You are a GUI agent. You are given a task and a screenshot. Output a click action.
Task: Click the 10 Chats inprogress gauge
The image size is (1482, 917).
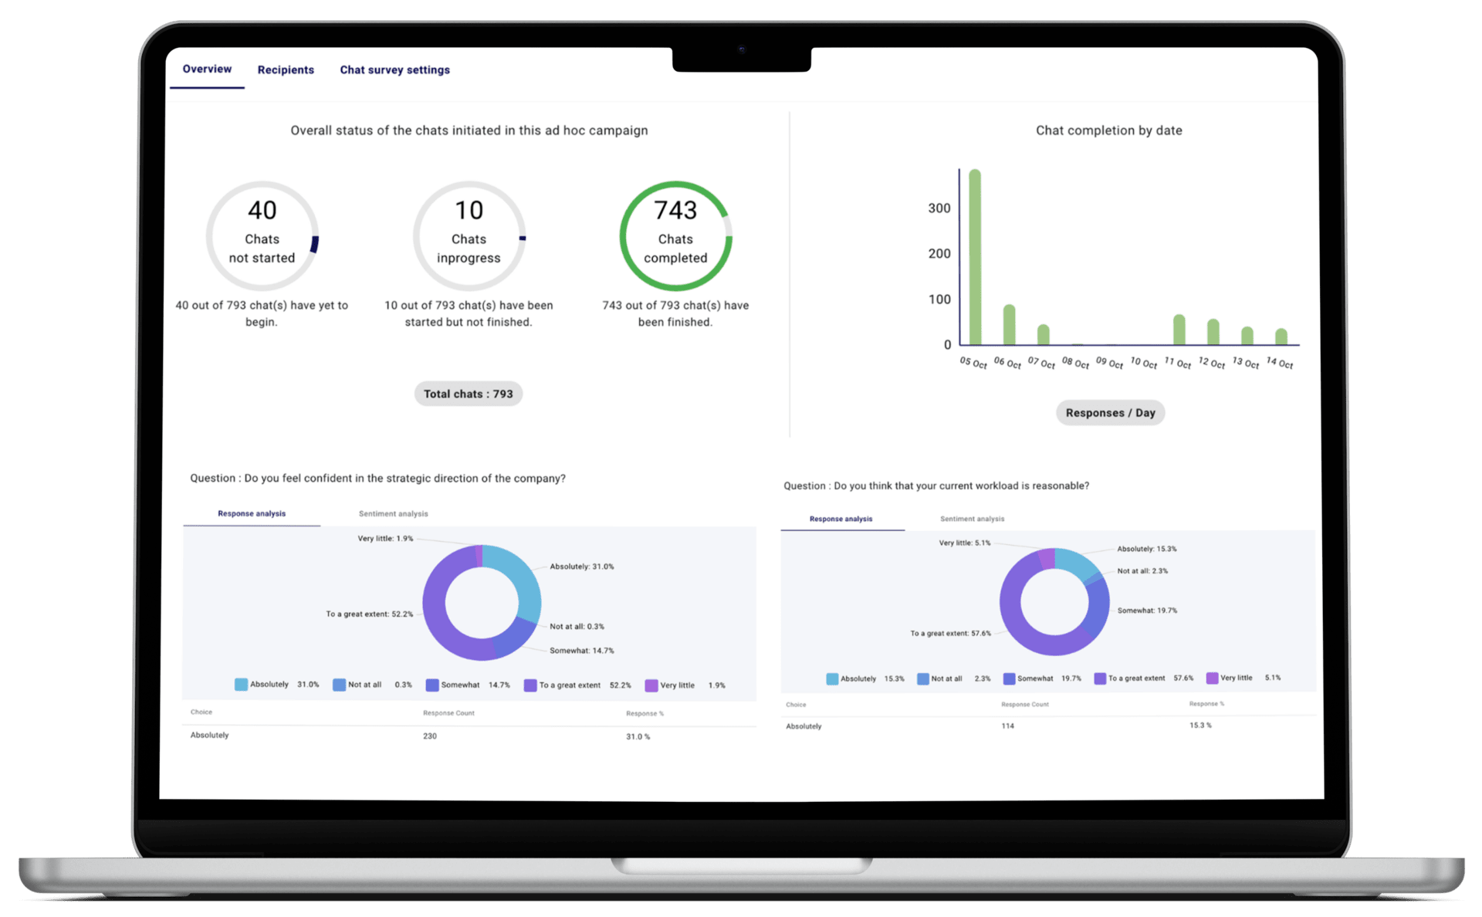coord(469,236)
